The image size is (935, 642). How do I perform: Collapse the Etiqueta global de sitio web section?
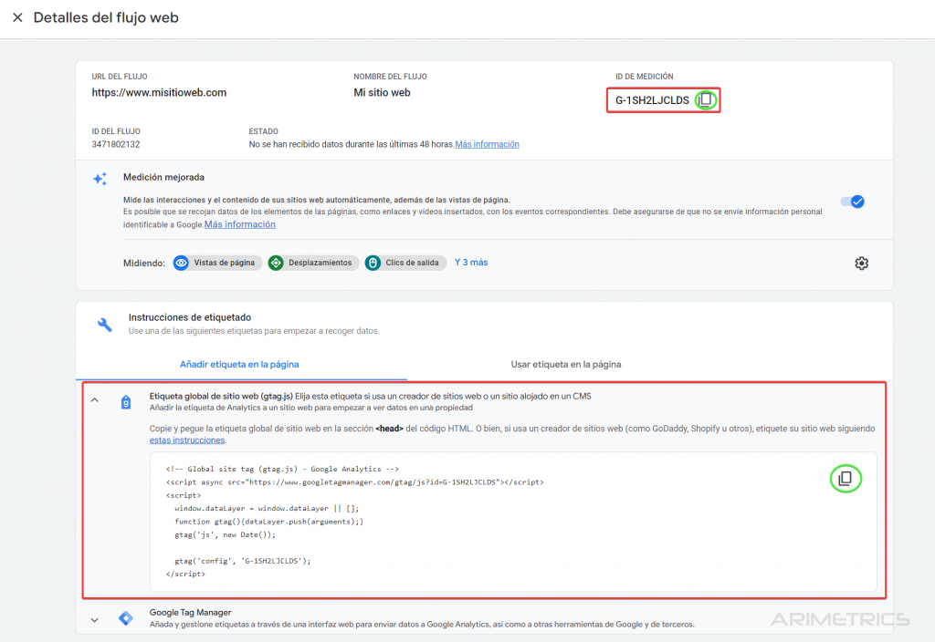pos(93,400)
